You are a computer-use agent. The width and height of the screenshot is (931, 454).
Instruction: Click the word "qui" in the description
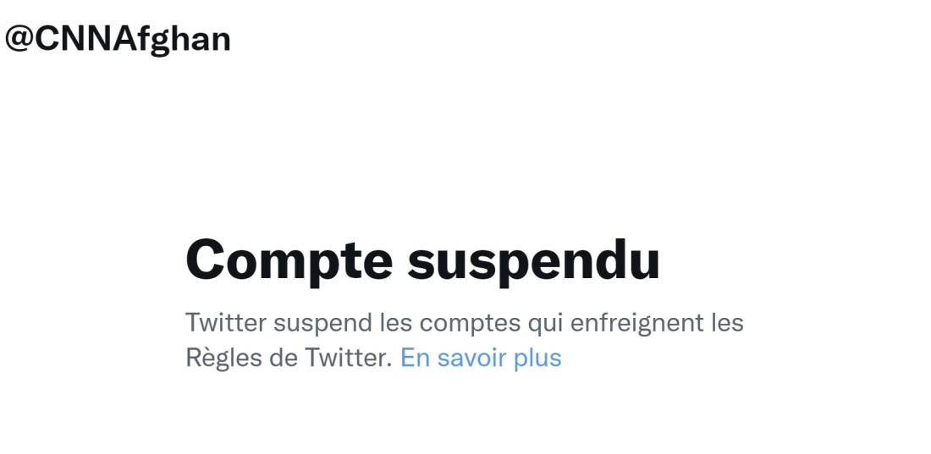click(x=544, y=324)
